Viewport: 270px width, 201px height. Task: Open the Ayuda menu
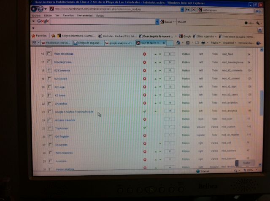[100, 16]
